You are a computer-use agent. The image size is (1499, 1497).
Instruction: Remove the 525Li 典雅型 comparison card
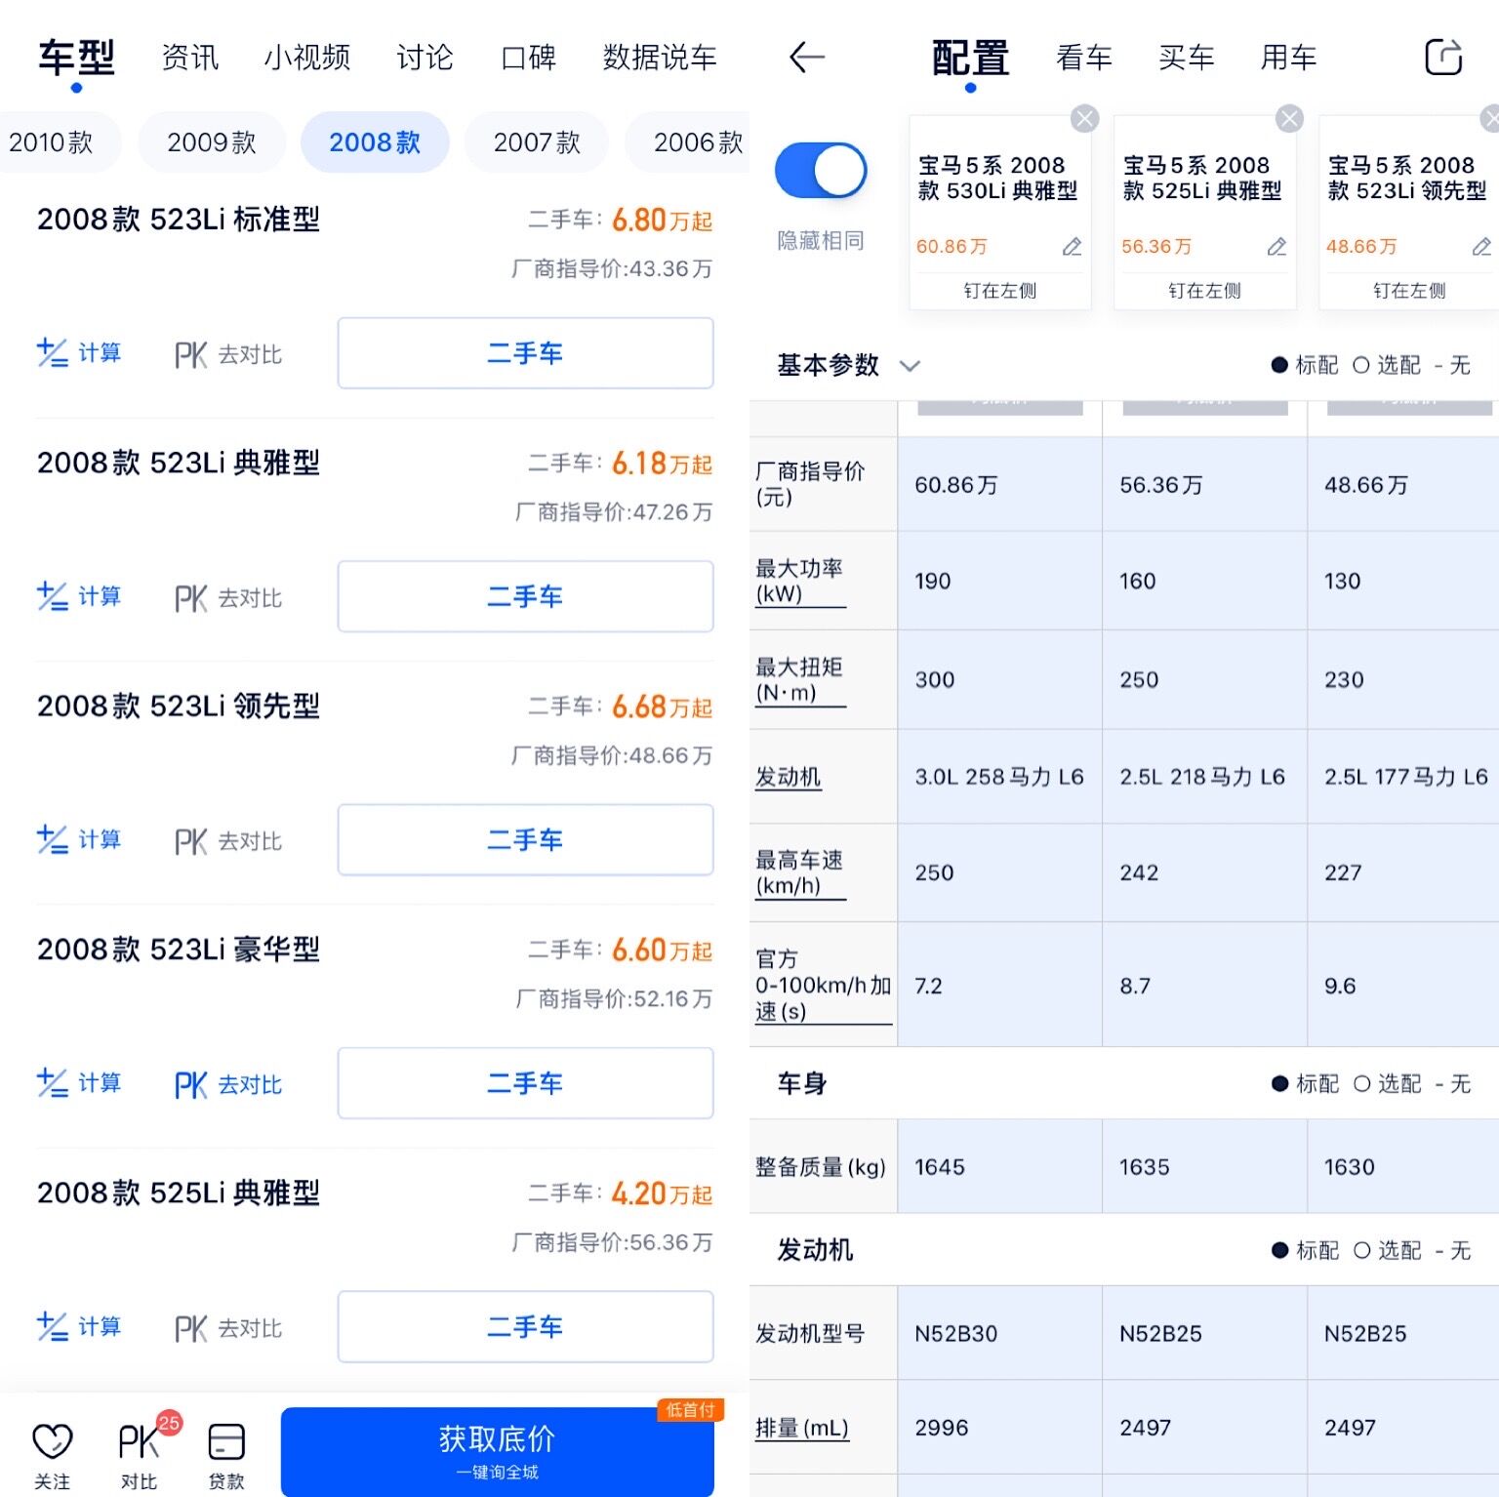(1289, 119)
